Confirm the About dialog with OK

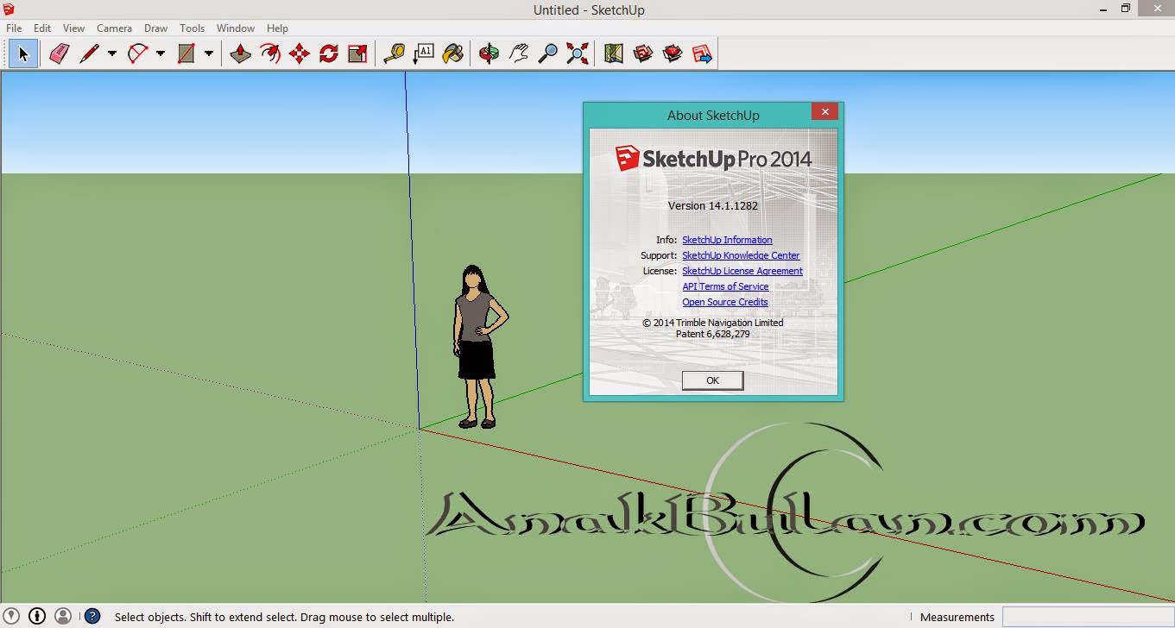[x=712, y=380]
